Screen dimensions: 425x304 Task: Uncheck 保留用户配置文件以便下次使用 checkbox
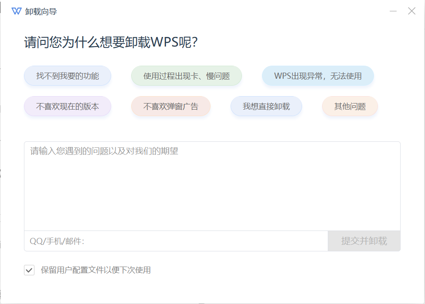click(x=29, y=270)
